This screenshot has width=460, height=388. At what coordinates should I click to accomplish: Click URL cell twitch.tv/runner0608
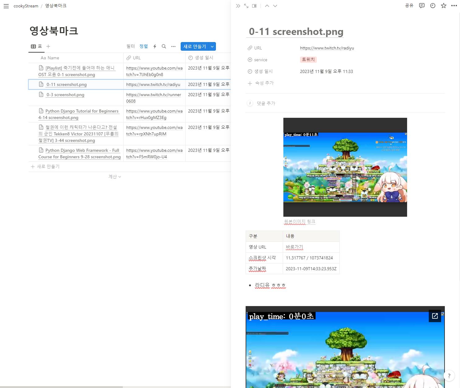click(154, 98)
